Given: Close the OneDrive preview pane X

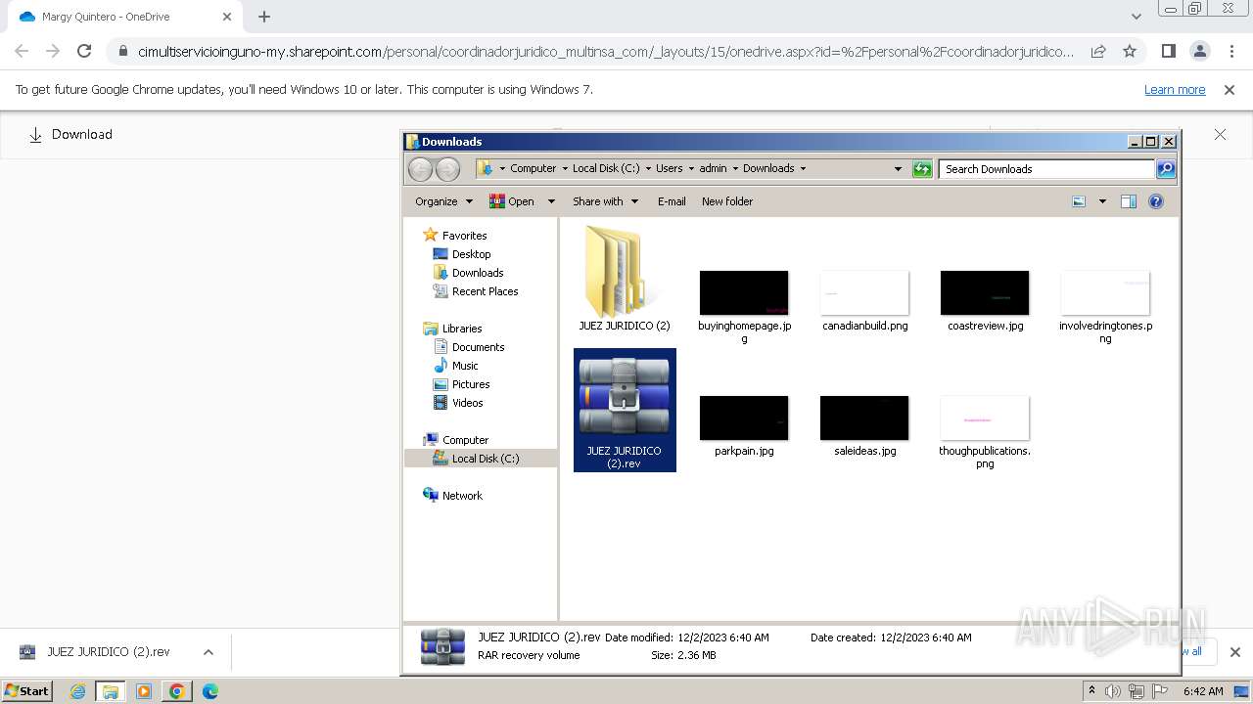Looking at the screenshot, I should (x=1220, y=135).
